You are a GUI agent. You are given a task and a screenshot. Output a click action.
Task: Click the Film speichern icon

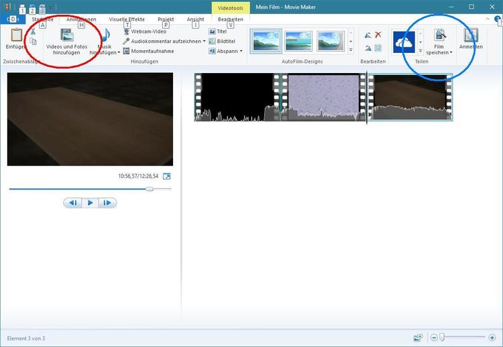click(x=440, y=35)
